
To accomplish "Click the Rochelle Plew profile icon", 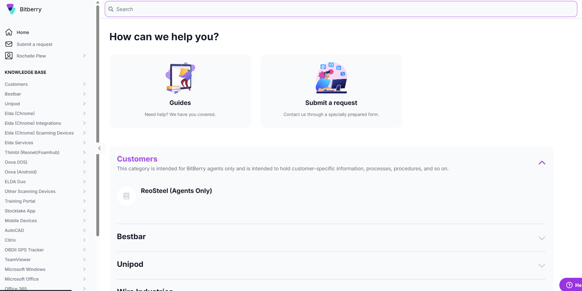I will point(9,56).
